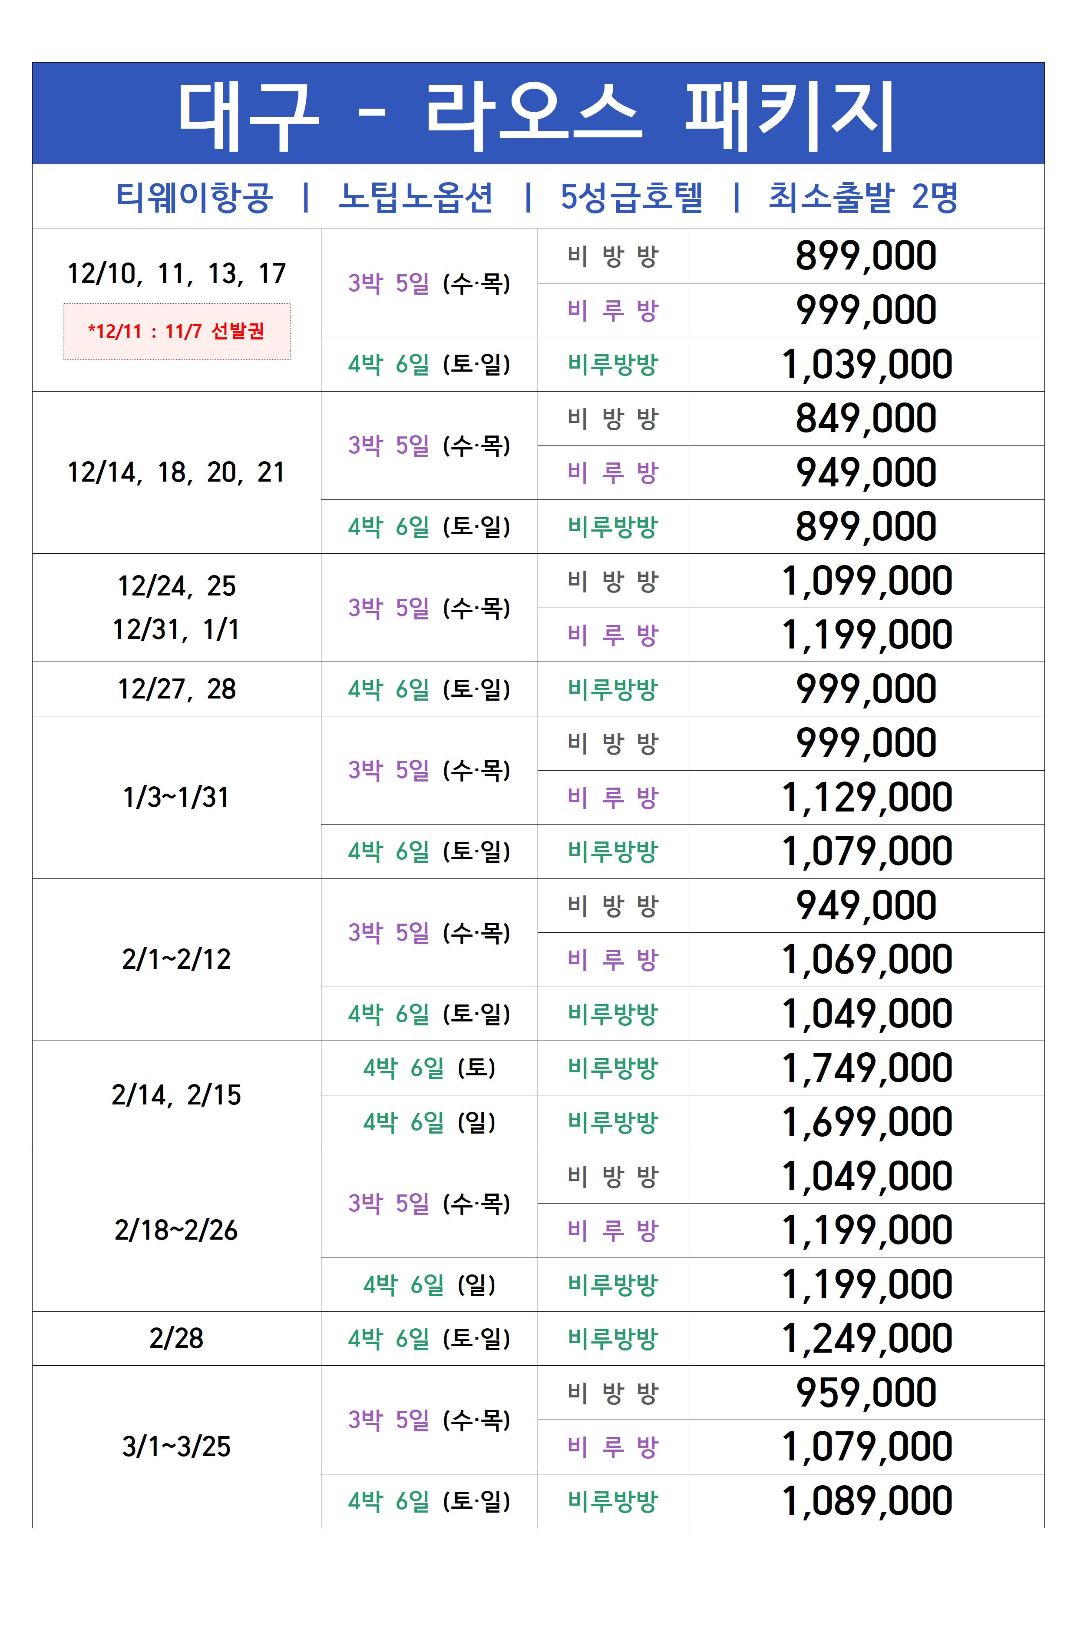Select the 2/28 date cell
Viewport: 1077px width, 1643px height.
tap(177, 1339)
